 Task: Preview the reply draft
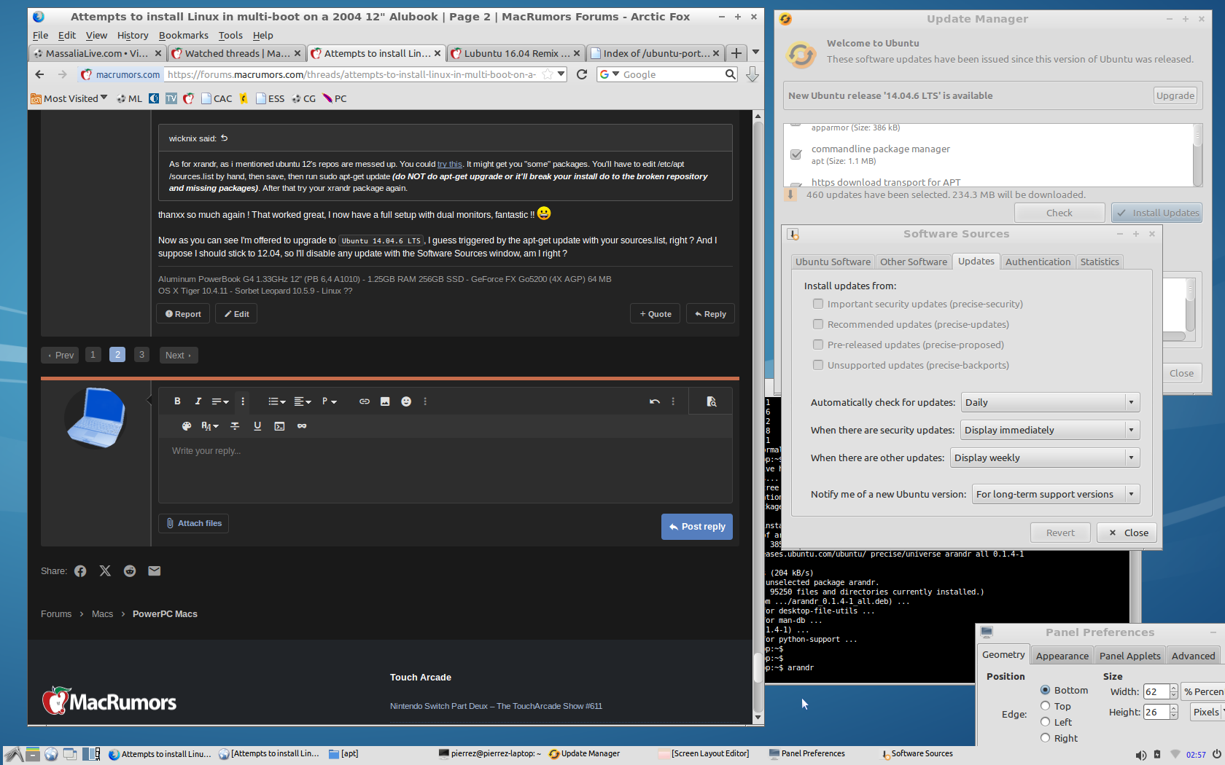pyautogui.click(x=712, y=401)
